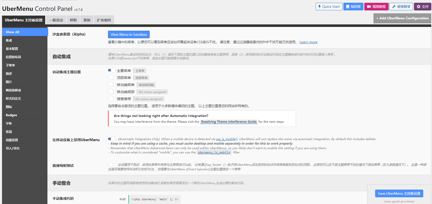Viewport: 432px width, 204px height.
Task: Click No menu assigned beside 移动端底部
Action: 152,92
